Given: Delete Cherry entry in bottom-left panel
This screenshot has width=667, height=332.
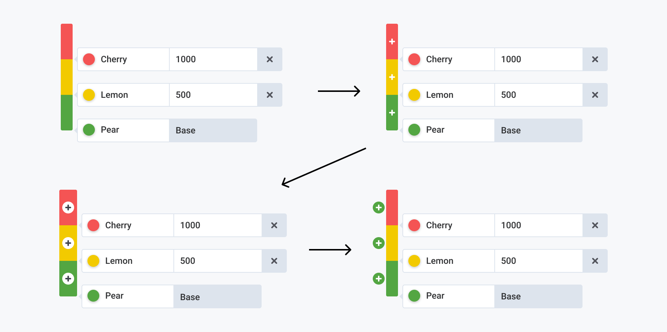Looking at the screenshot, I should [274, 225].
